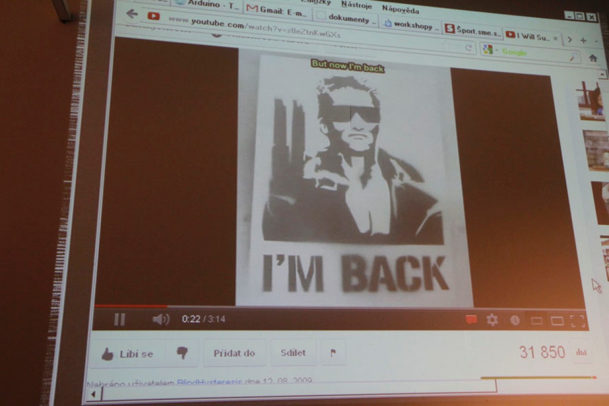The height and width of the screenshot is (406, 609).
Task: Enter fullscreen mode in the player
Action: 578,321
